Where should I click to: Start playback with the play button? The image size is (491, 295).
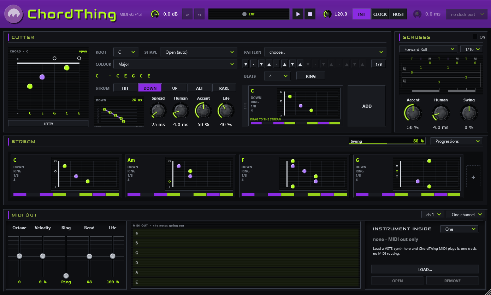[x=298, y=14]
